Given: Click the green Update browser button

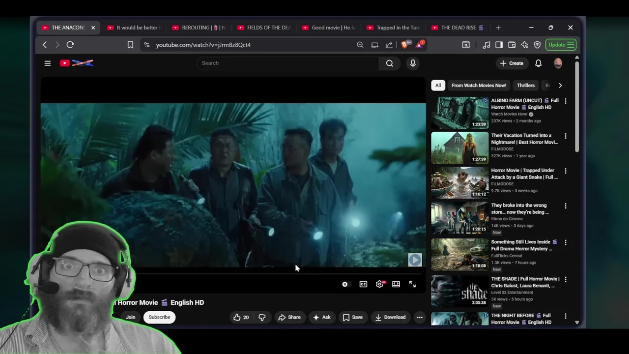Looking at the screenshot, I should click(561, 45).
